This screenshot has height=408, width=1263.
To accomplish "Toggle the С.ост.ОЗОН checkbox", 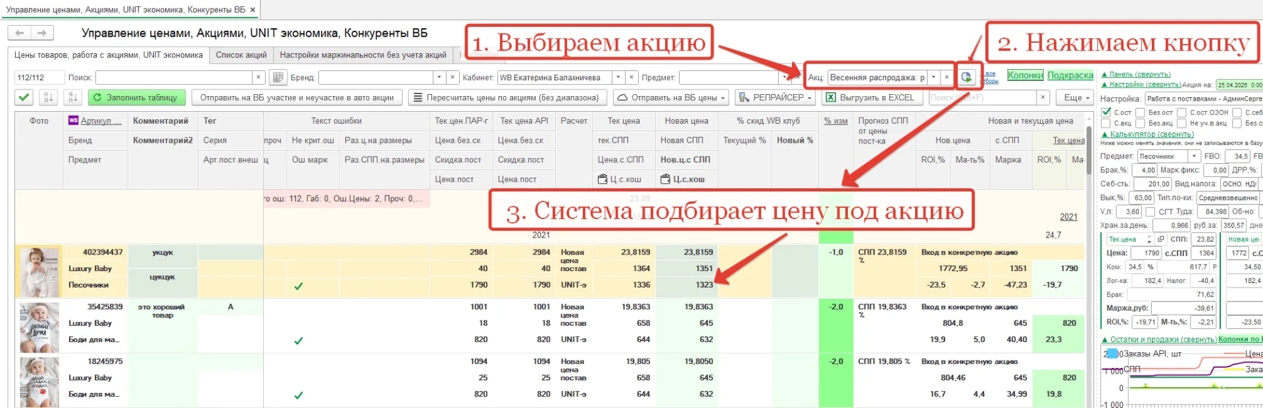I will [1181, 113].
